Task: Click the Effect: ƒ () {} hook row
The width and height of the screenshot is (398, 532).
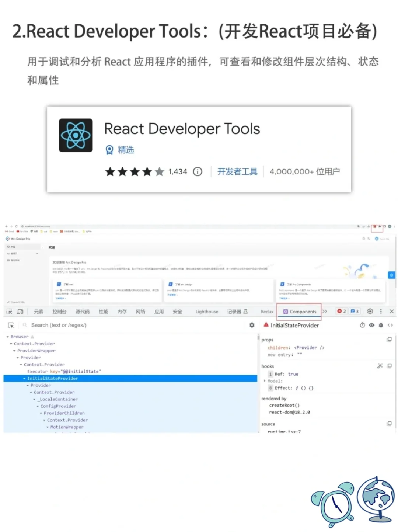Action: click(291, 388)
